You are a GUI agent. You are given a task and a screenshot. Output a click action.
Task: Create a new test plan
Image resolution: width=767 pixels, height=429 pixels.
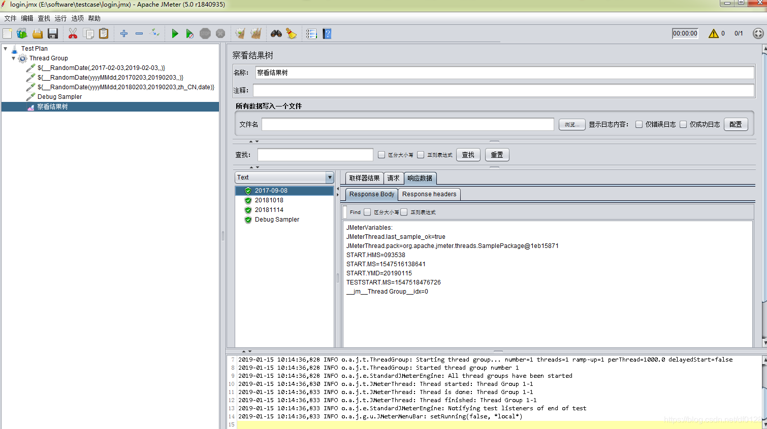(x=7, y=33)
